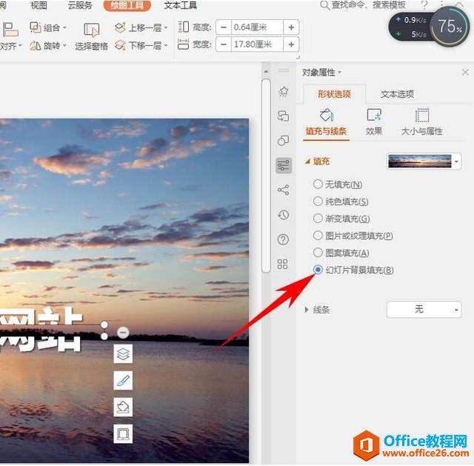Click the height icon beside 高度
This screenshot has height=466, width=474.
pyautogui.click(x=183, y=27)
